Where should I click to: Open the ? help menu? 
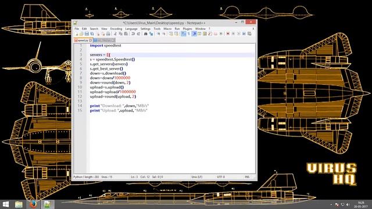click(209, 28)
